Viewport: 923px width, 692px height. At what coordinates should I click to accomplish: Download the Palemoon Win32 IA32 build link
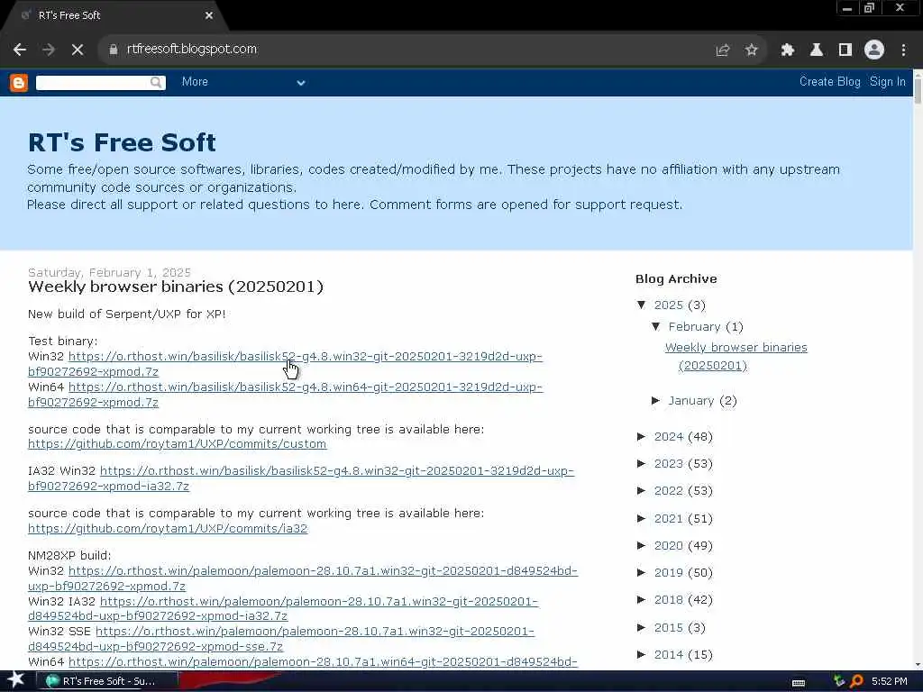(282, 608)
